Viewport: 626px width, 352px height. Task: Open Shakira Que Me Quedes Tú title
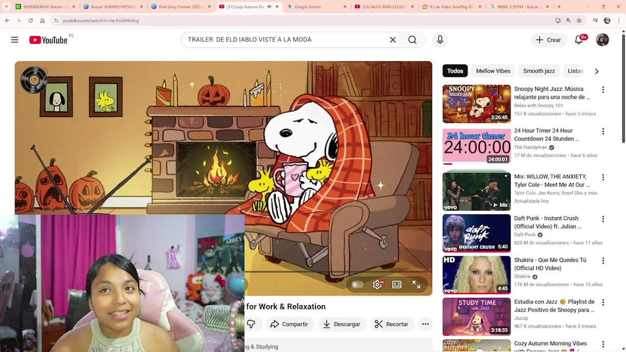click(550, 264)
